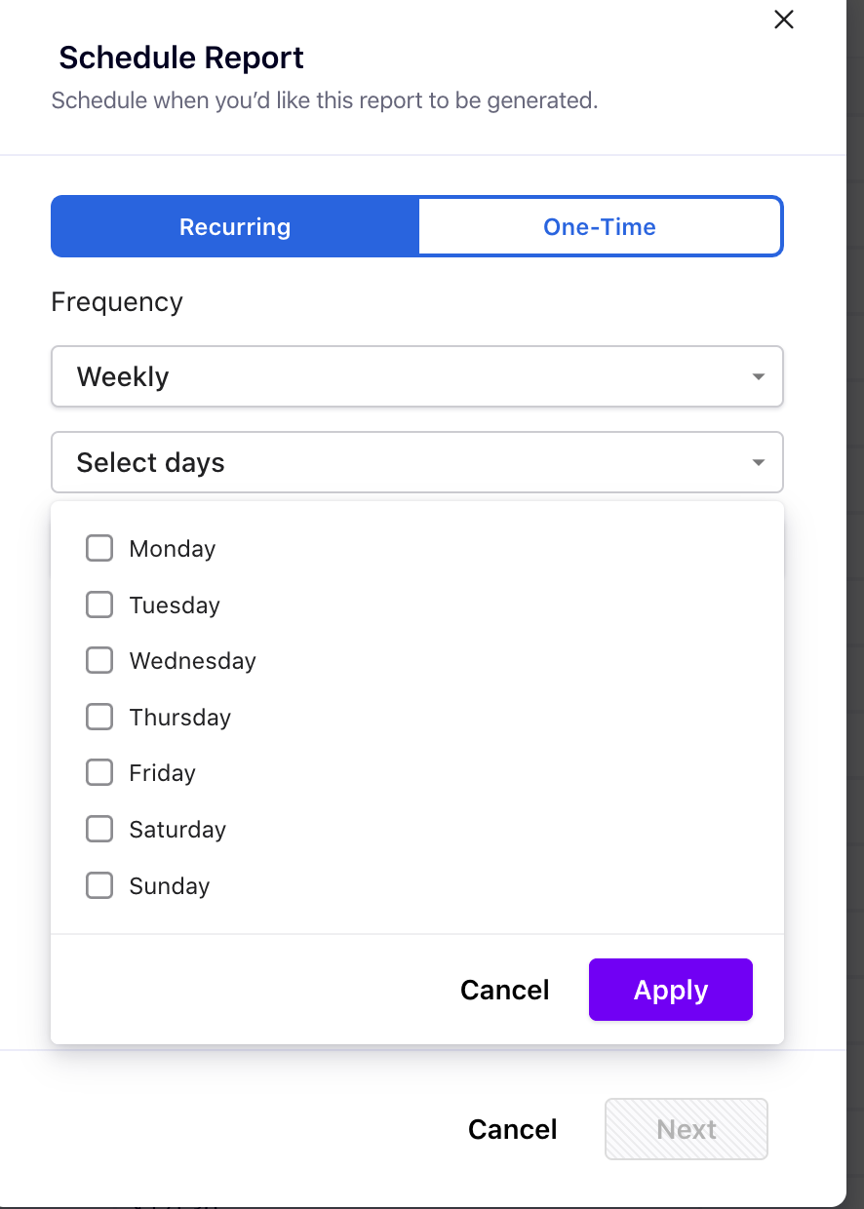The image size is (864, 1209).
Task: Switch to the Recurring tab
Action: (235, 227)
